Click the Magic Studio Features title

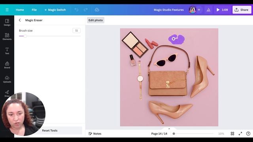tap(169, 10)
